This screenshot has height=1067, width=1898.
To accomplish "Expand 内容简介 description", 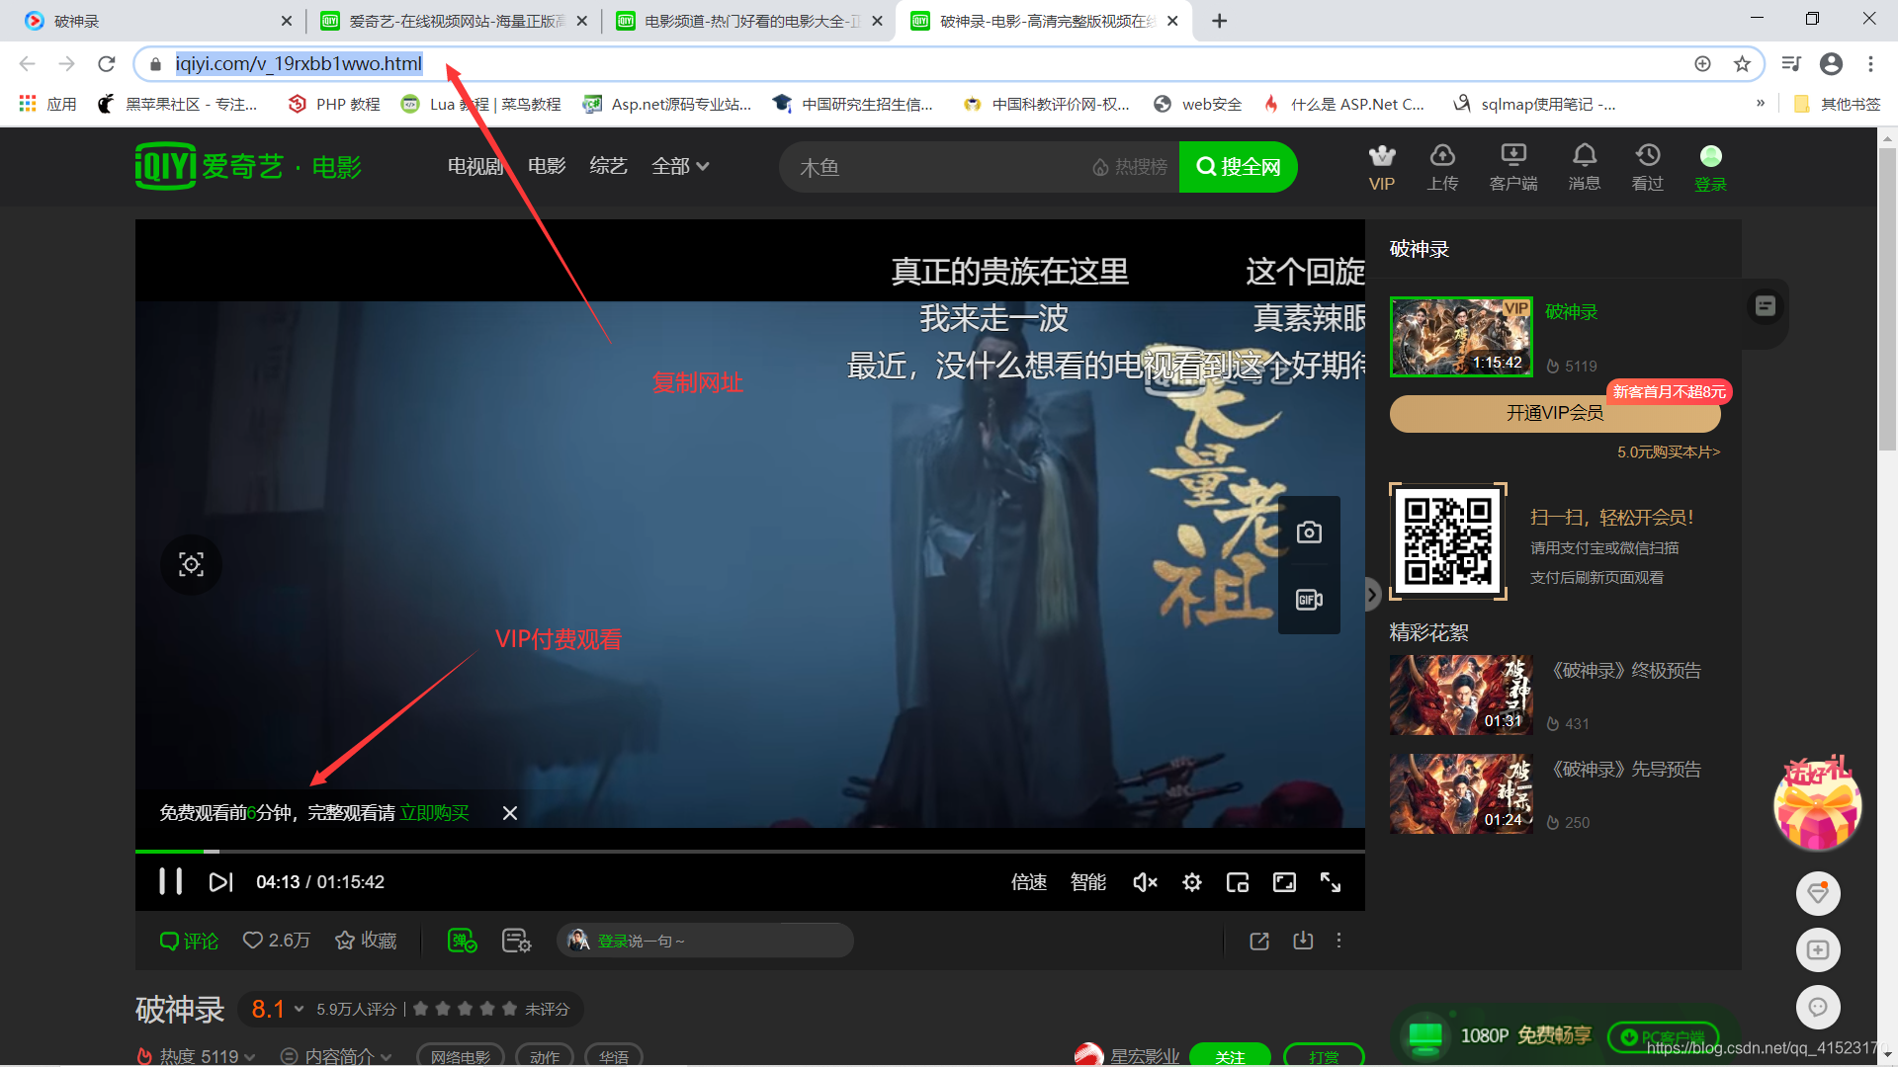I will tap(337, 1056).
